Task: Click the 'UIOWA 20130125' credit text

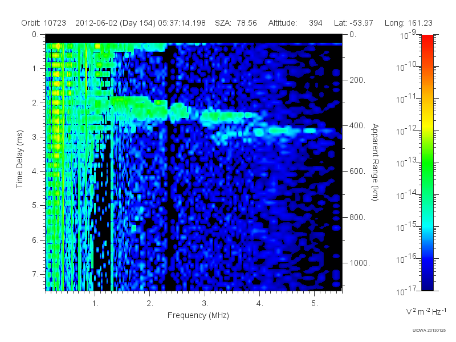Action: pos(429,330)
